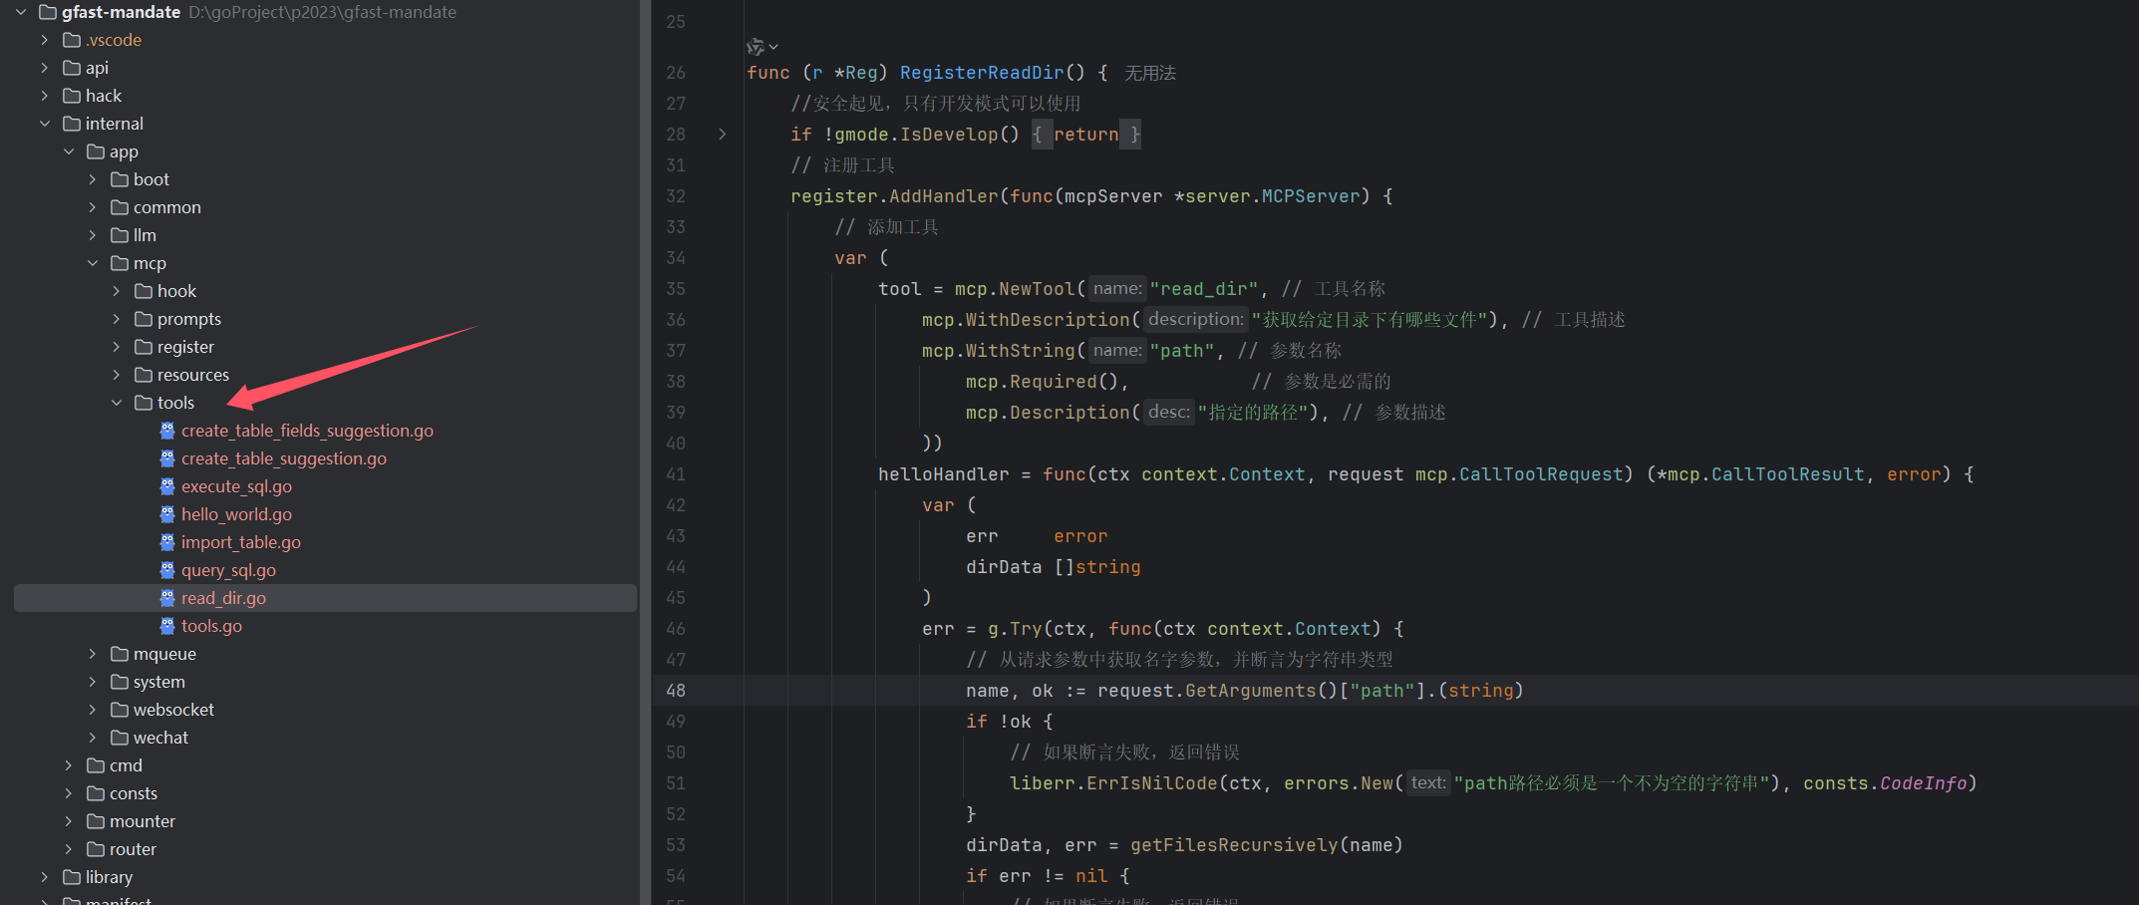Click the Go file icon beside execute_sql.go
2139x905 pixels.
click(167, 486)
